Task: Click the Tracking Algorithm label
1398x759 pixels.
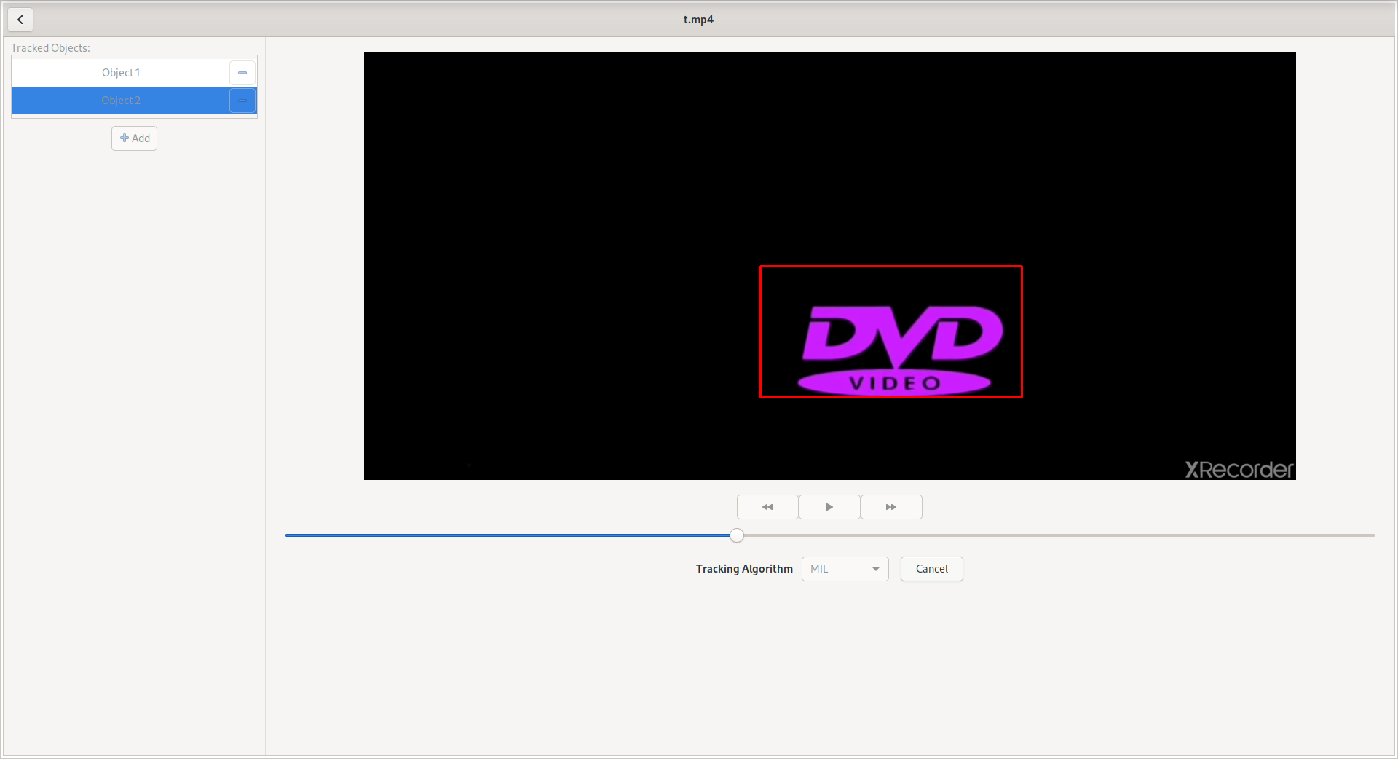Action: pos(744,569)
